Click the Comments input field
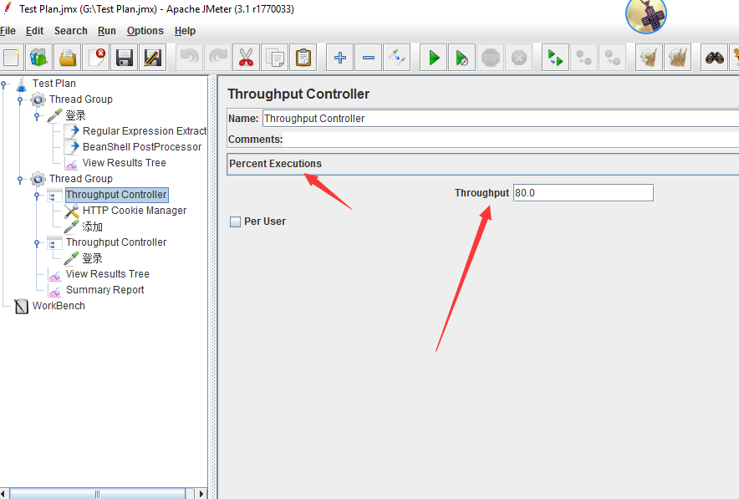Screen dimensions: 739x499 pos(512,140)
